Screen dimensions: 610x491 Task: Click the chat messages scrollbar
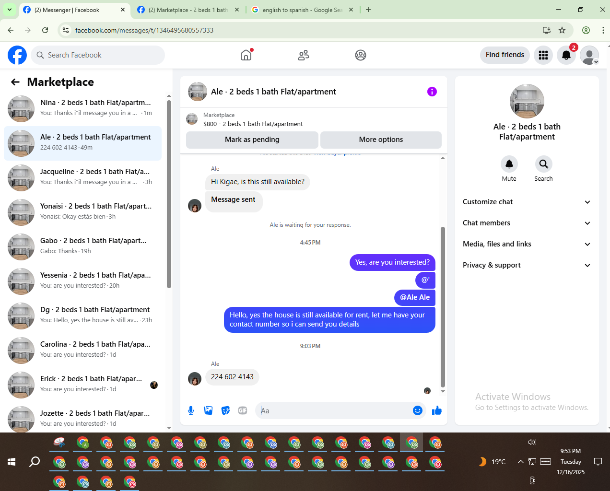443,307
